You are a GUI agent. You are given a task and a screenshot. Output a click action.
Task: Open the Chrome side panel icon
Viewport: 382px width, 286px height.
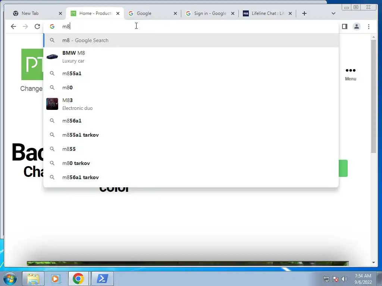coord(344,26)
